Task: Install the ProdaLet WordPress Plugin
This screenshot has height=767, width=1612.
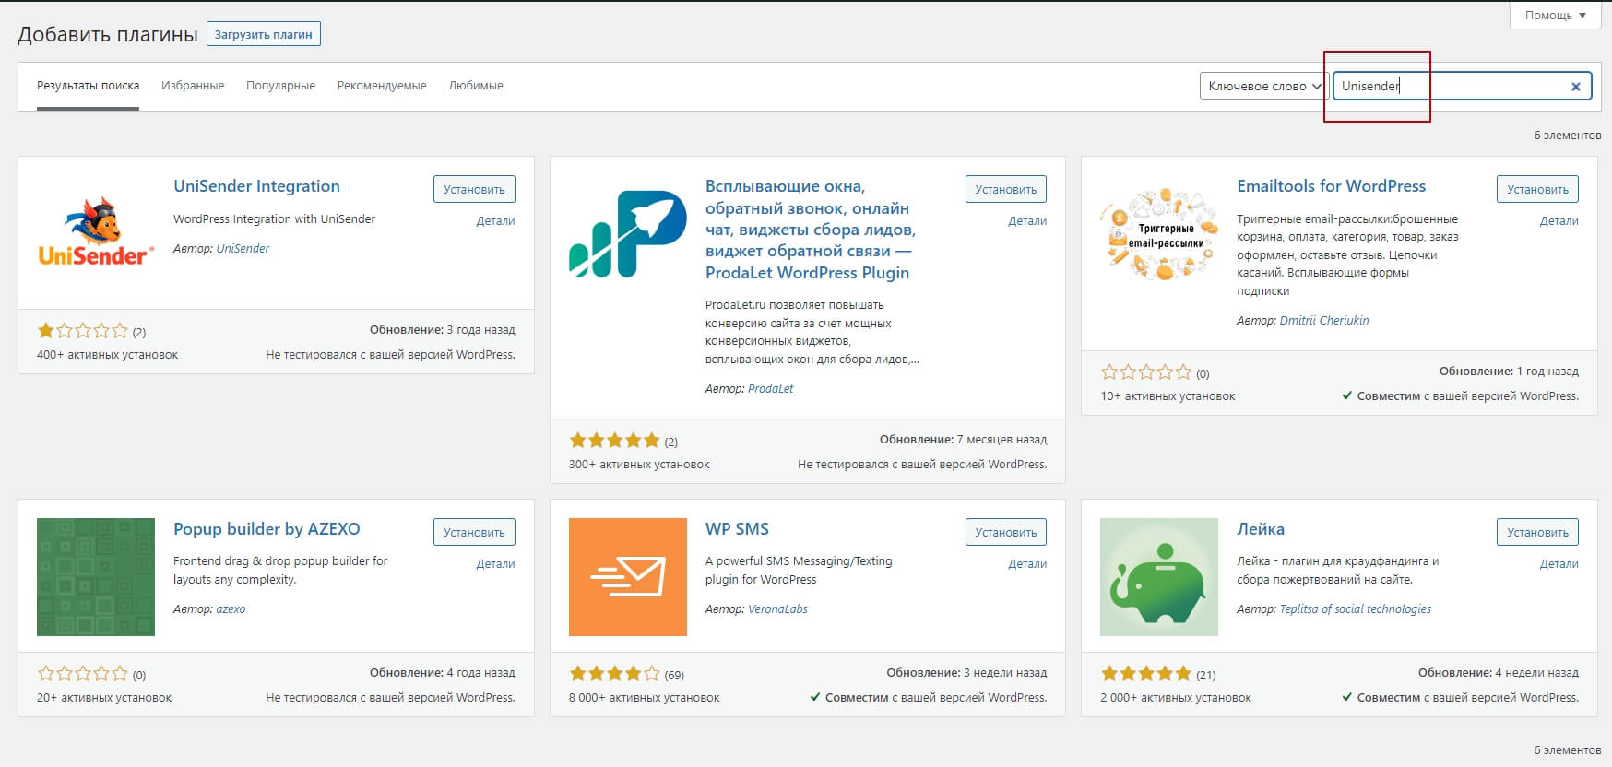Action: coord(1006,189)
